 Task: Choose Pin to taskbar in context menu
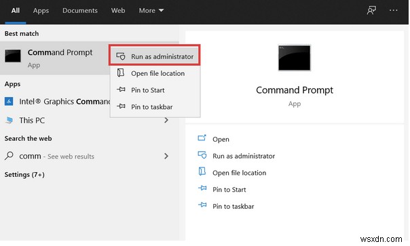155,107
